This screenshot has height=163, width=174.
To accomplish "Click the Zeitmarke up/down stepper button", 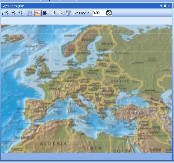I will click(109, 13).
